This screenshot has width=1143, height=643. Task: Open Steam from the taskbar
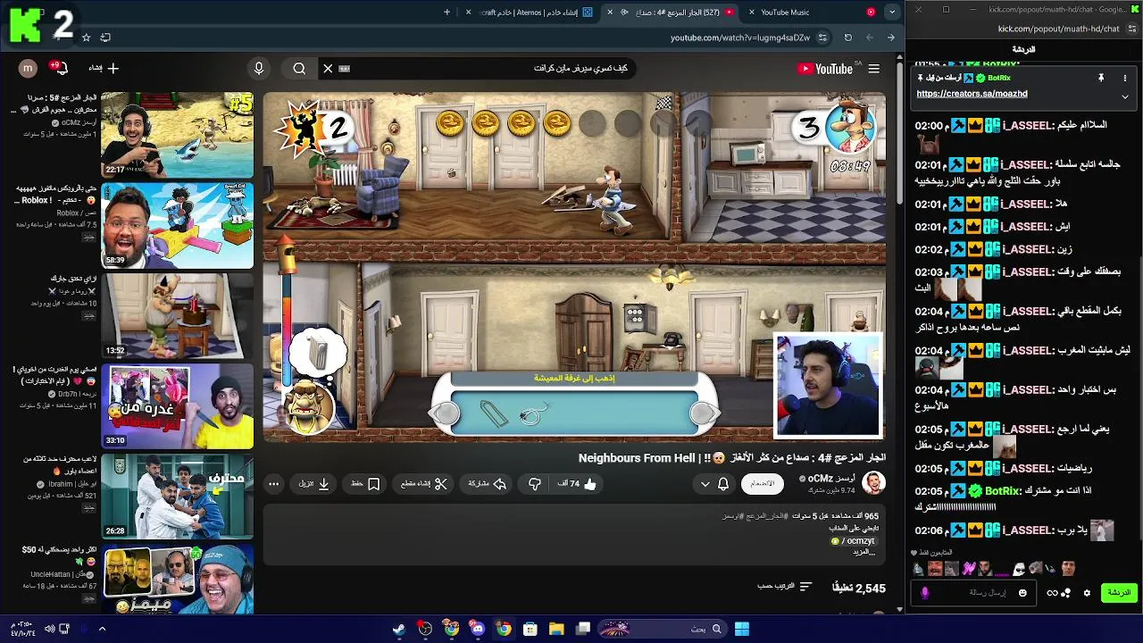(398, 629)
